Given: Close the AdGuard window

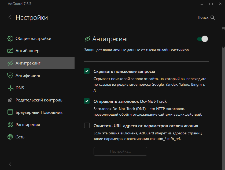Looking at the screenshot, I should 220,4.
